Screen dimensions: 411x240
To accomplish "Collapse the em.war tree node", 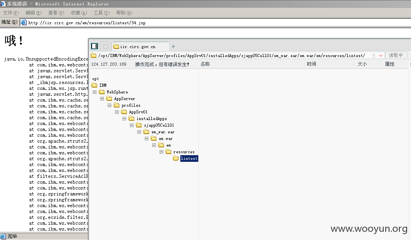I will point(146,139).
